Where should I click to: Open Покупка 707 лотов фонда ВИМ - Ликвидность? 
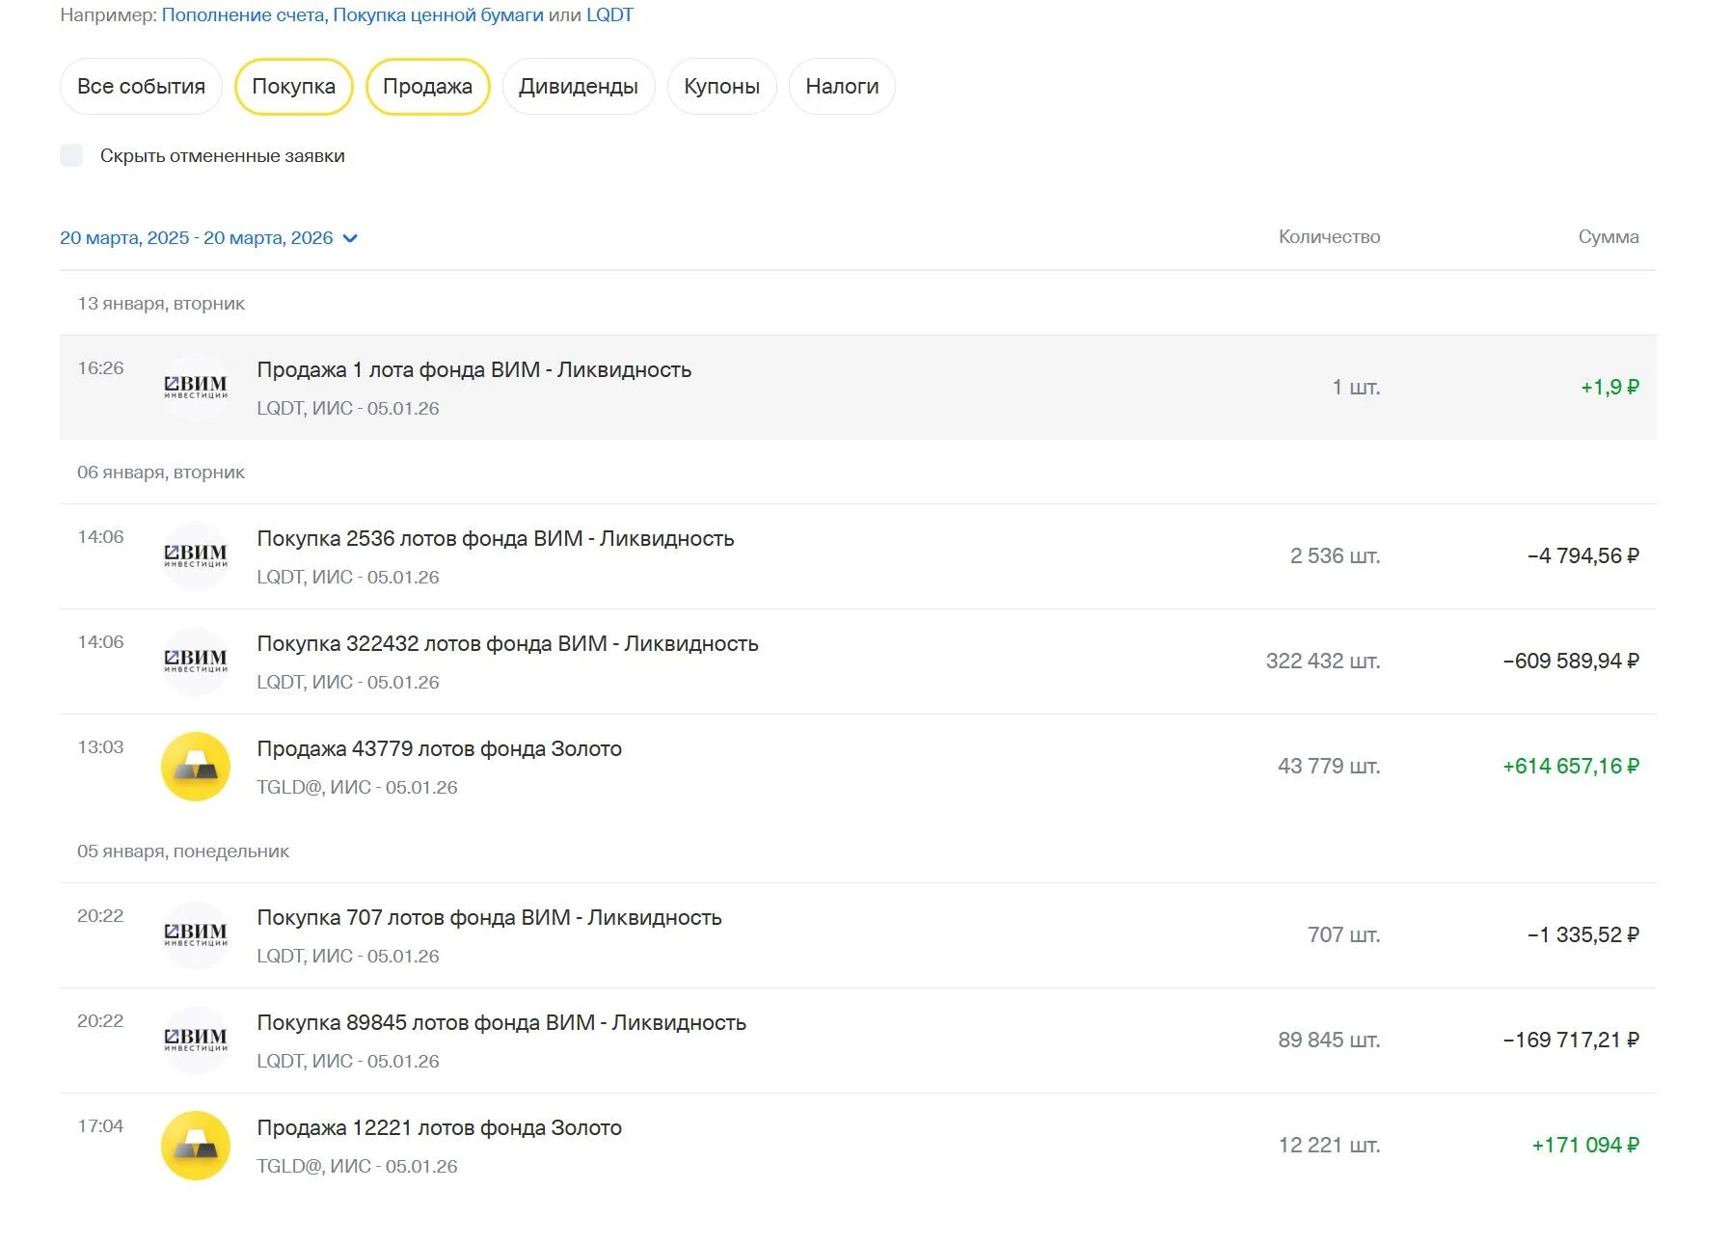[858, 935]
